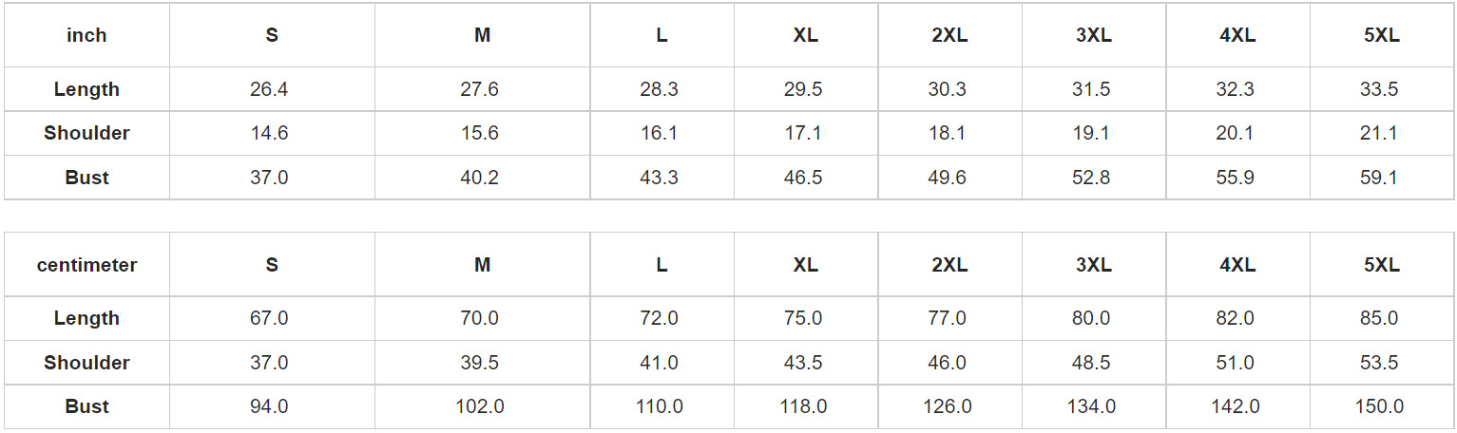
Task: Click the 'inch' table header cell
Action: [x=86, y=36]
